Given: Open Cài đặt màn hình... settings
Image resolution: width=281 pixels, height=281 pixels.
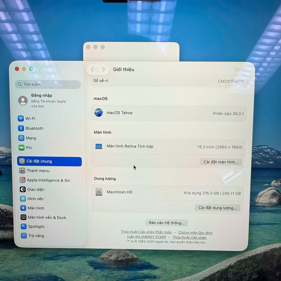Looking at the screenshot, I should click(221, 162).
